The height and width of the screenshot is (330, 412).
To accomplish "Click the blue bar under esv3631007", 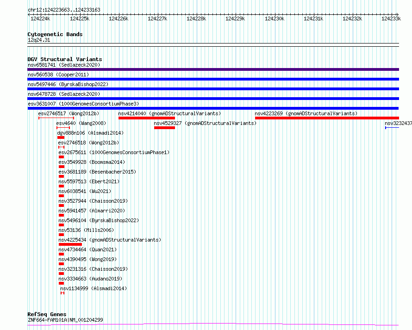I will (213, 108).
